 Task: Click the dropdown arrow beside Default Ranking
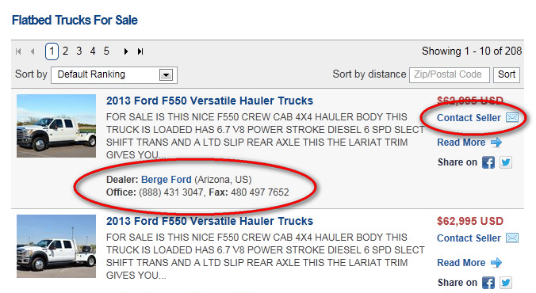click(167, 74)
